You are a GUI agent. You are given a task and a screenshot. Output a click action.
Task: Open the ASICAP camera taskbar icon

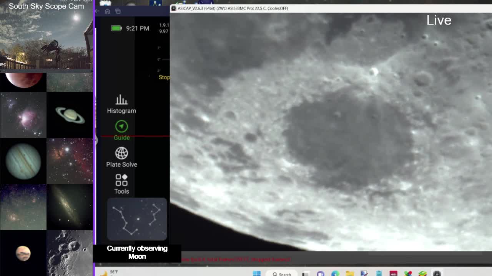pos(437,274)
